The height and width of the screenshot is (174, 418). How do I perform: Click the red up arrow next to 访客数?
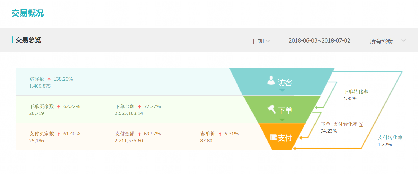pyautogui.click(x=49, y=79)
